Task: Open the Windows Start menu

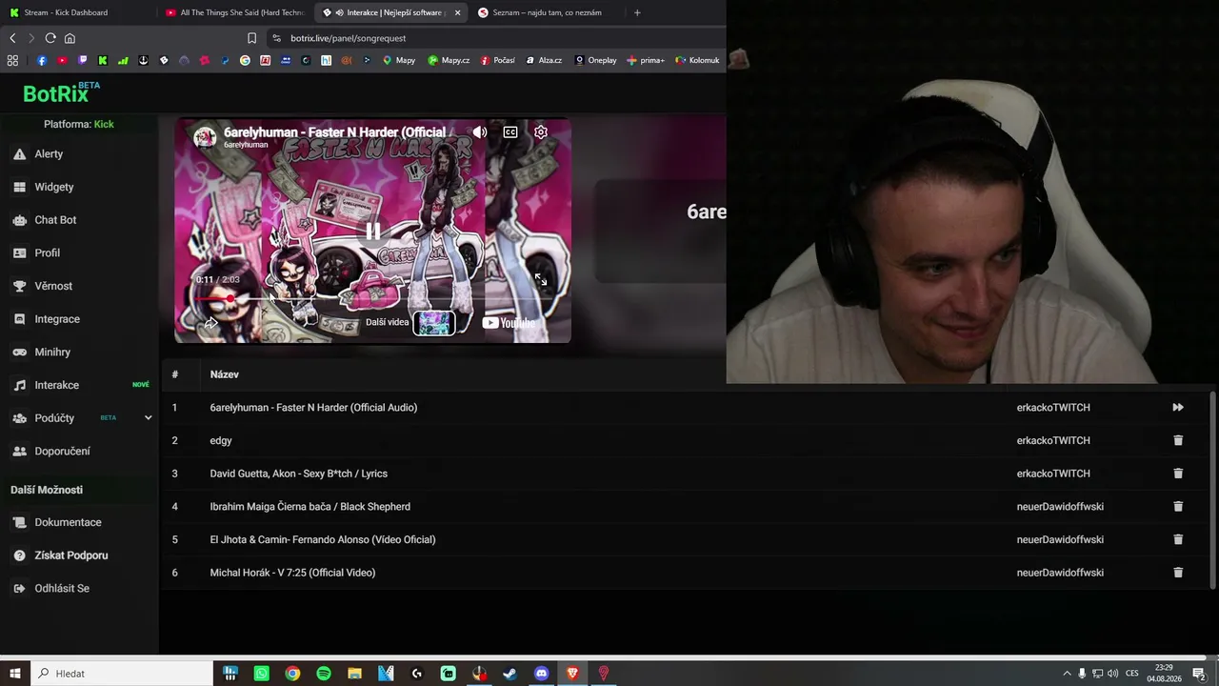Action: (x=15, y=674)
